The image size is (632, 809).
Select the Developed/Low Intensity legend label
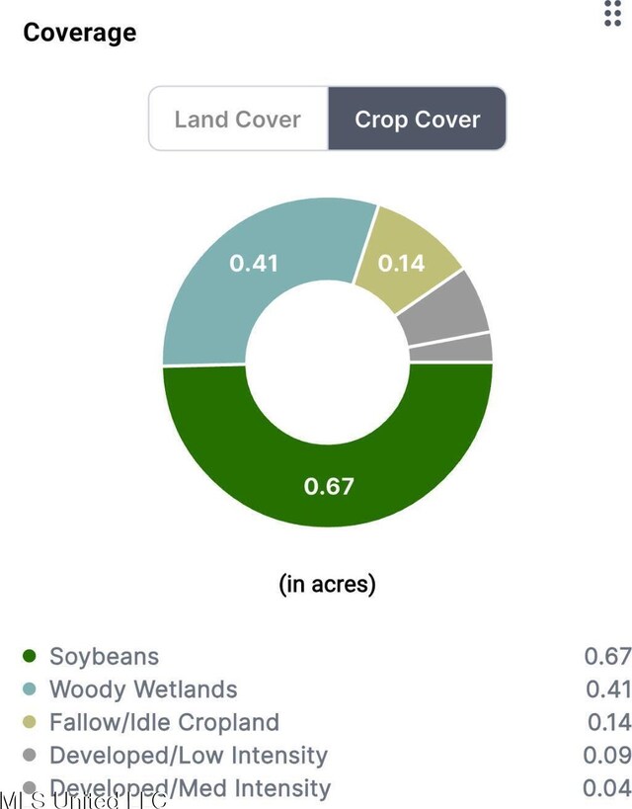[189, 756]
